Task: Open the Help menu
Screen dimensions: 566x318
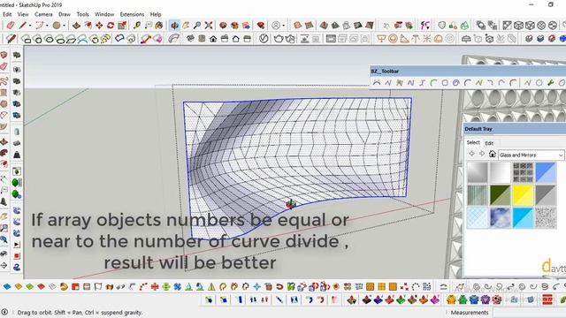Action: 156,14
